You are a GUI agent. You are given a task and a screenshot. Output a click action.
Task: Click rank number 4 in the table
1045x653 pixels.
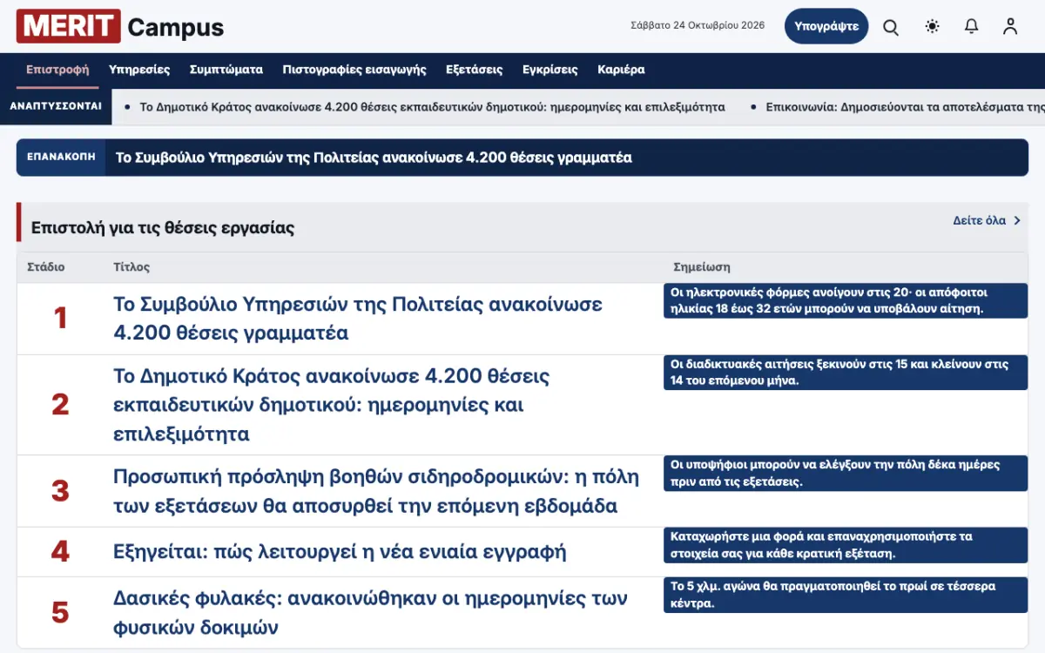(x=60, y=552)
